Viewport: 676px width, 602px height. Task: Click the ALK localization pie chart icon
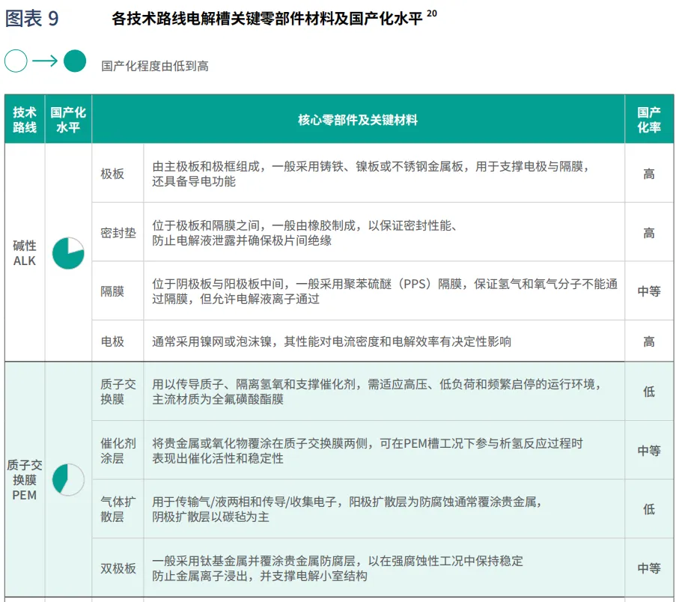tap(68, 253)
